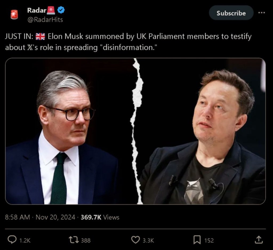Click the reply speech bubble icon
The width and height of the screenshot is (273, 250).
tap(12, 240)
